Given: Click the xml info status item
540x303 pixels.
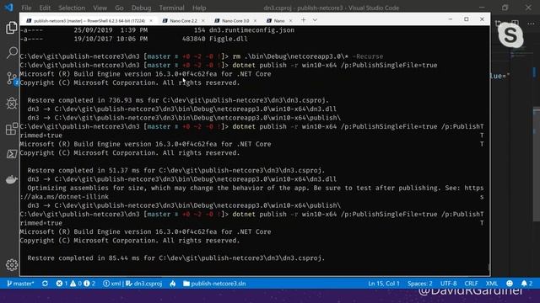Looking at the screenshot, I should tap(112, 284).
